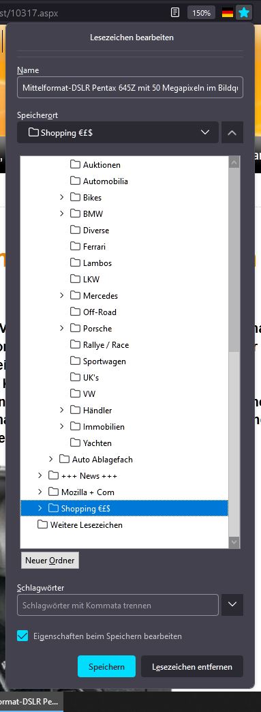The image size is (261, 712).
Task: Toggle Eigenschaften beim Speichern bearbeiten checkbox
Action: (22, 636)
